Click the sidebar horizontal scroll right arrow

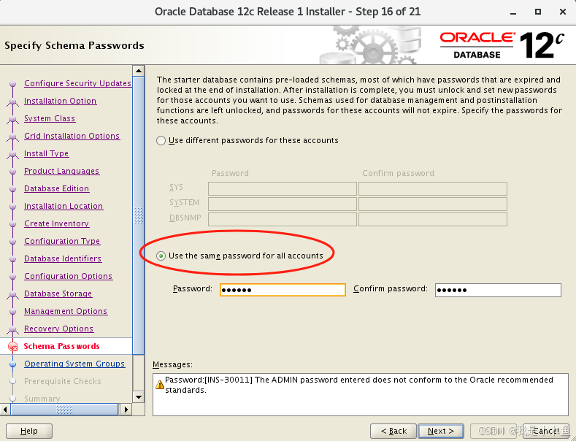(126, 410)
